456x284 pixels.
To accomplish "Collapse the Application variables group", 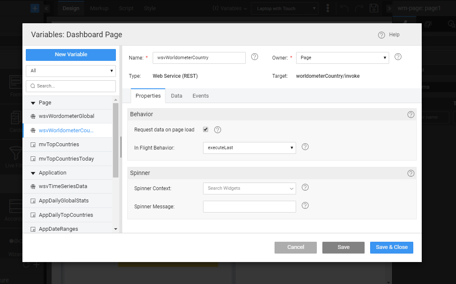I will 33,173.
